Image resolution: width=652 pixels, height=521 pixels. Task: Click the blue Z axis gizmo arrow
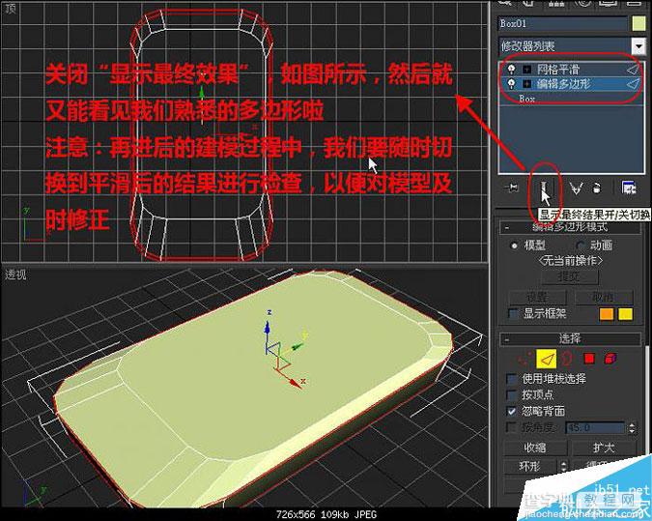pos(268,326)
